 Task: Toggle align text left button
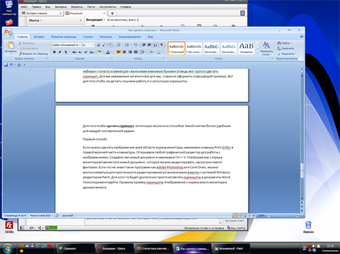click(119, 52)
